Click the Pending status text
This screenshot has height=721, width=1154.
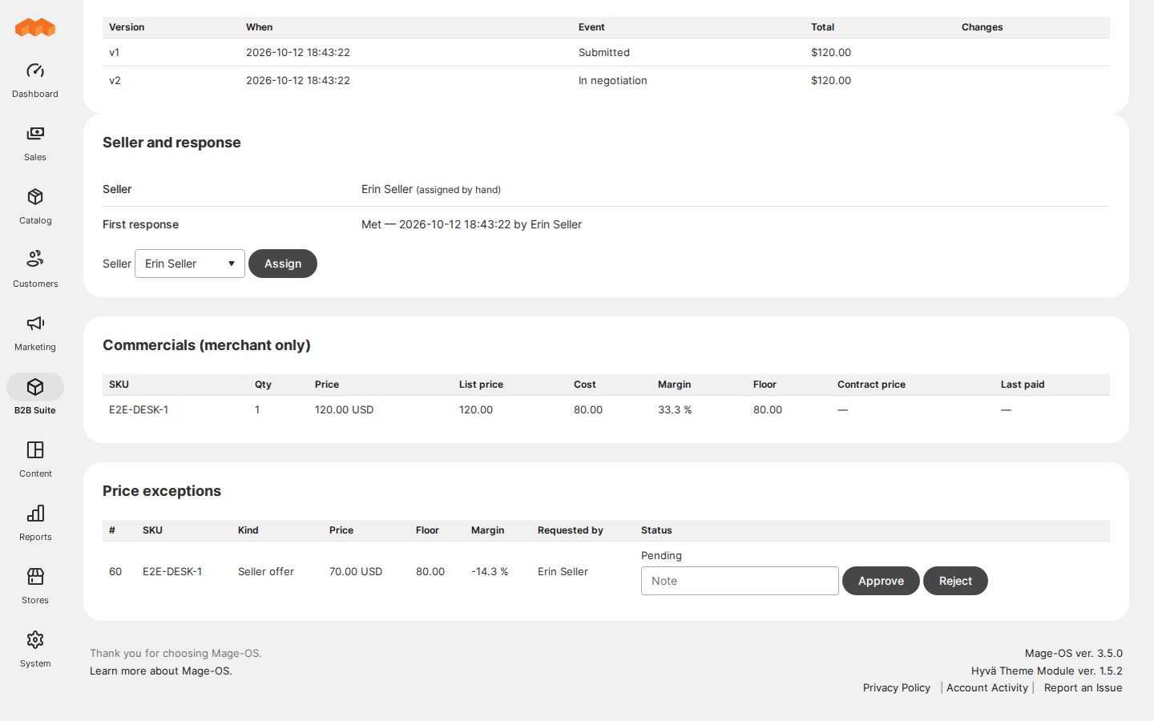point(661,556)
